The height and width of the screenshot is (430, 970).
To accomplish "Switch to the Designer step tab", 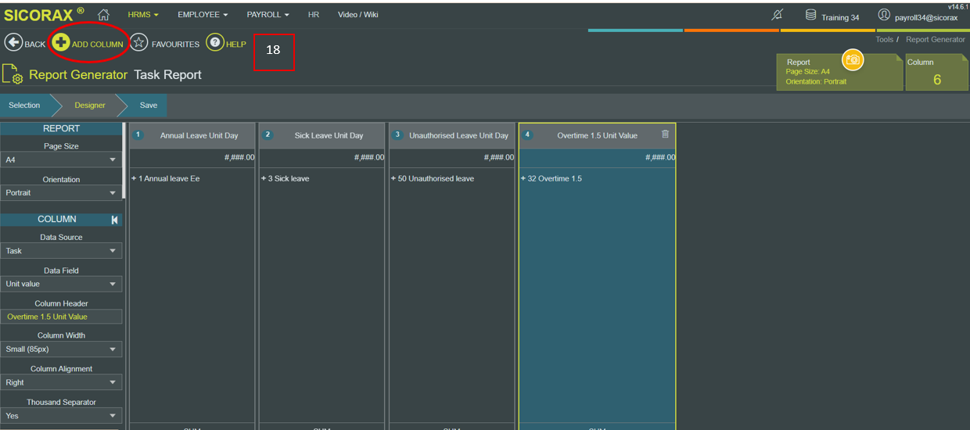I will click(90, 106).
